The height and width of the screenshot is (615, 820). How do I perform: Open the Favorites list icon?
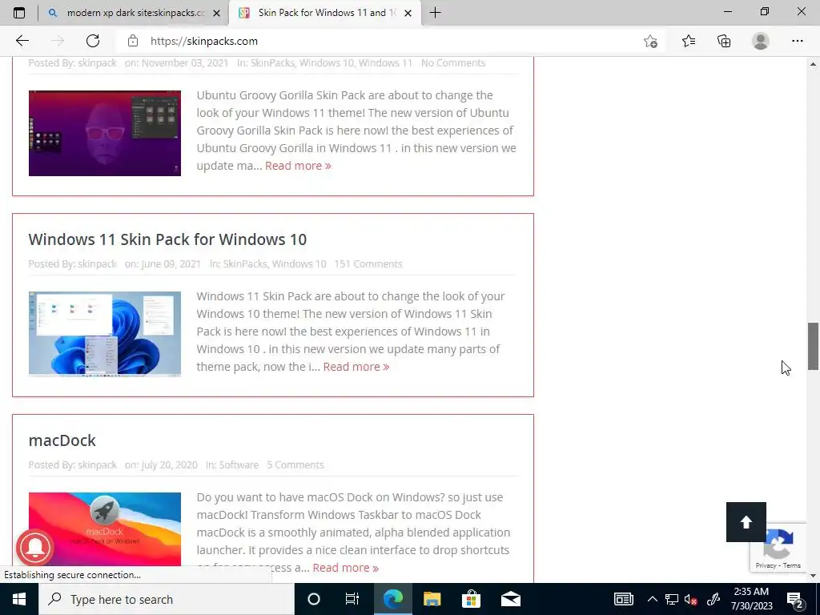[x=689, y=41]
